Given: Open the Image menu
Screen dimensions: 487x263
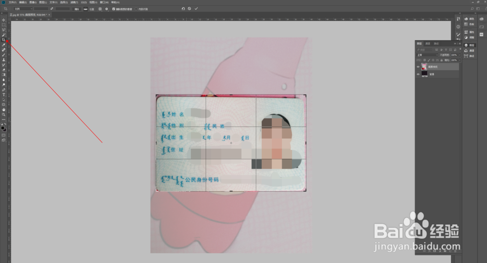Looking at the screenshot, I should point(33,2).
